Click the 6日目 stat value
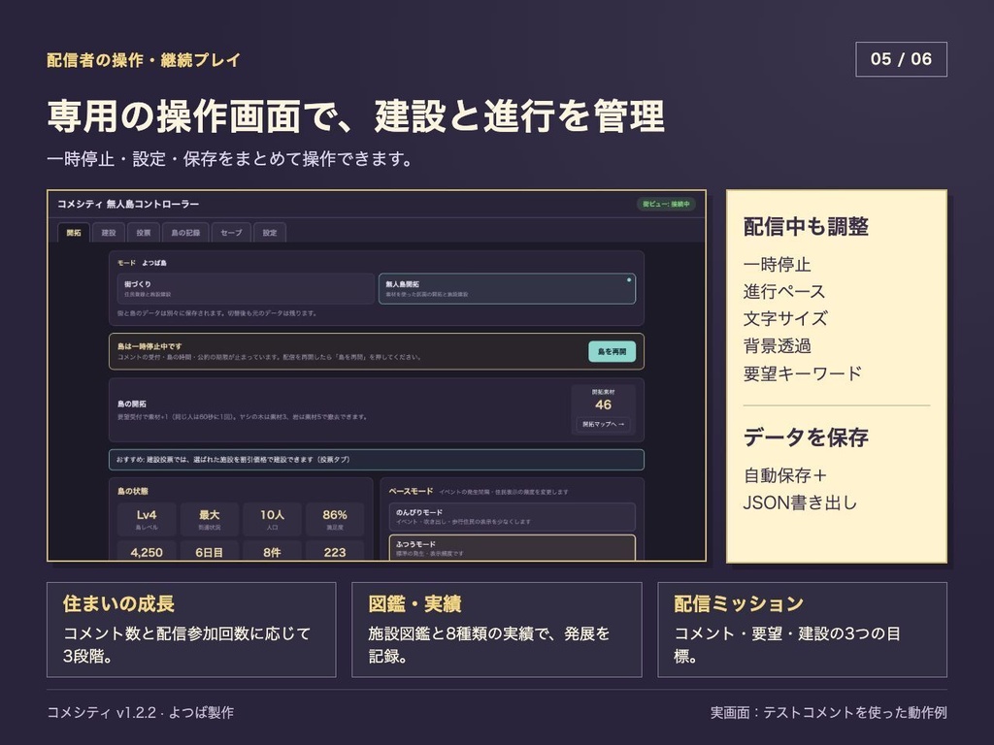994x745 pixels. 210,552
